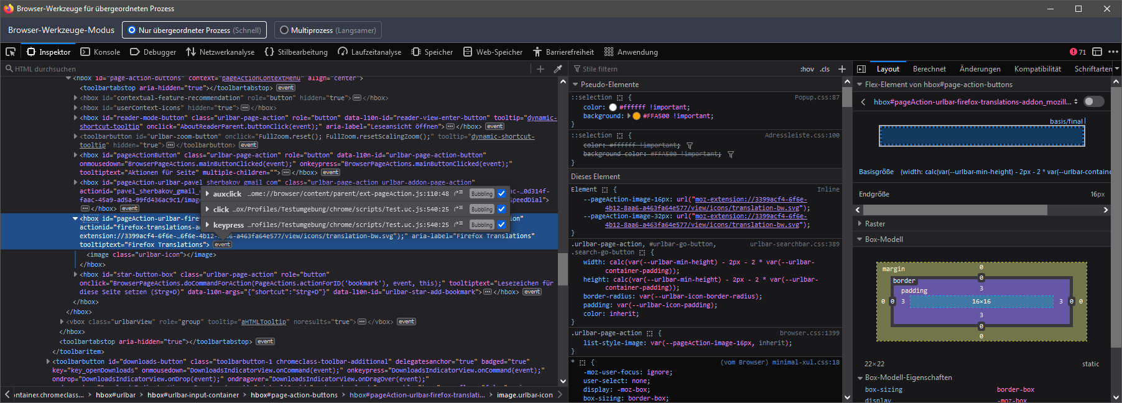Screen dimensions: 1122x403
Task: Jump to debugger source for auxclick listener
Action: [458, 193]
